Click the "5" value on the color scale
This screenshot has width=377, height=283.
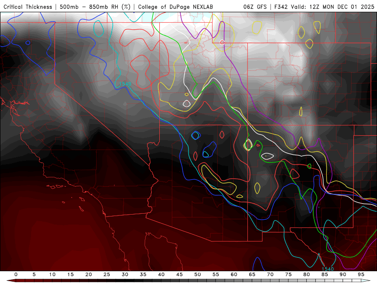(34, 275)
